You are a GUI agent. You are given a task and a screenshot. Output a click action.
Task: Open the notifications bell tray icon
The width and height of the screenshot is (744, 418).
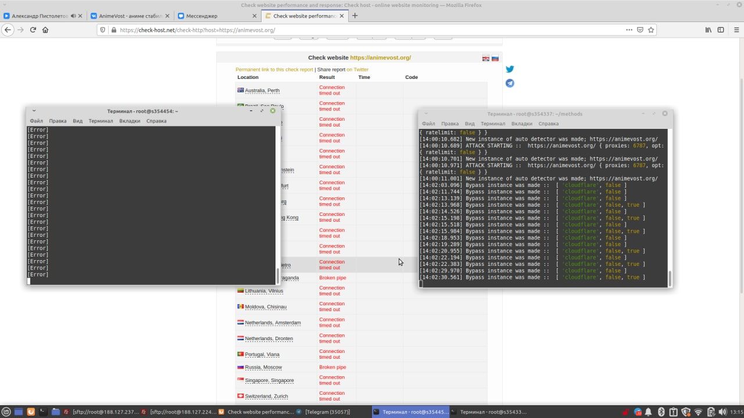pos(649,412)
